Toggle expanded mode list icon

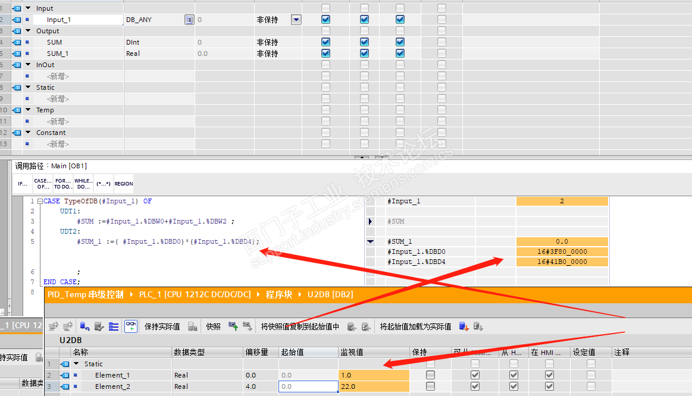pos(114,326)
